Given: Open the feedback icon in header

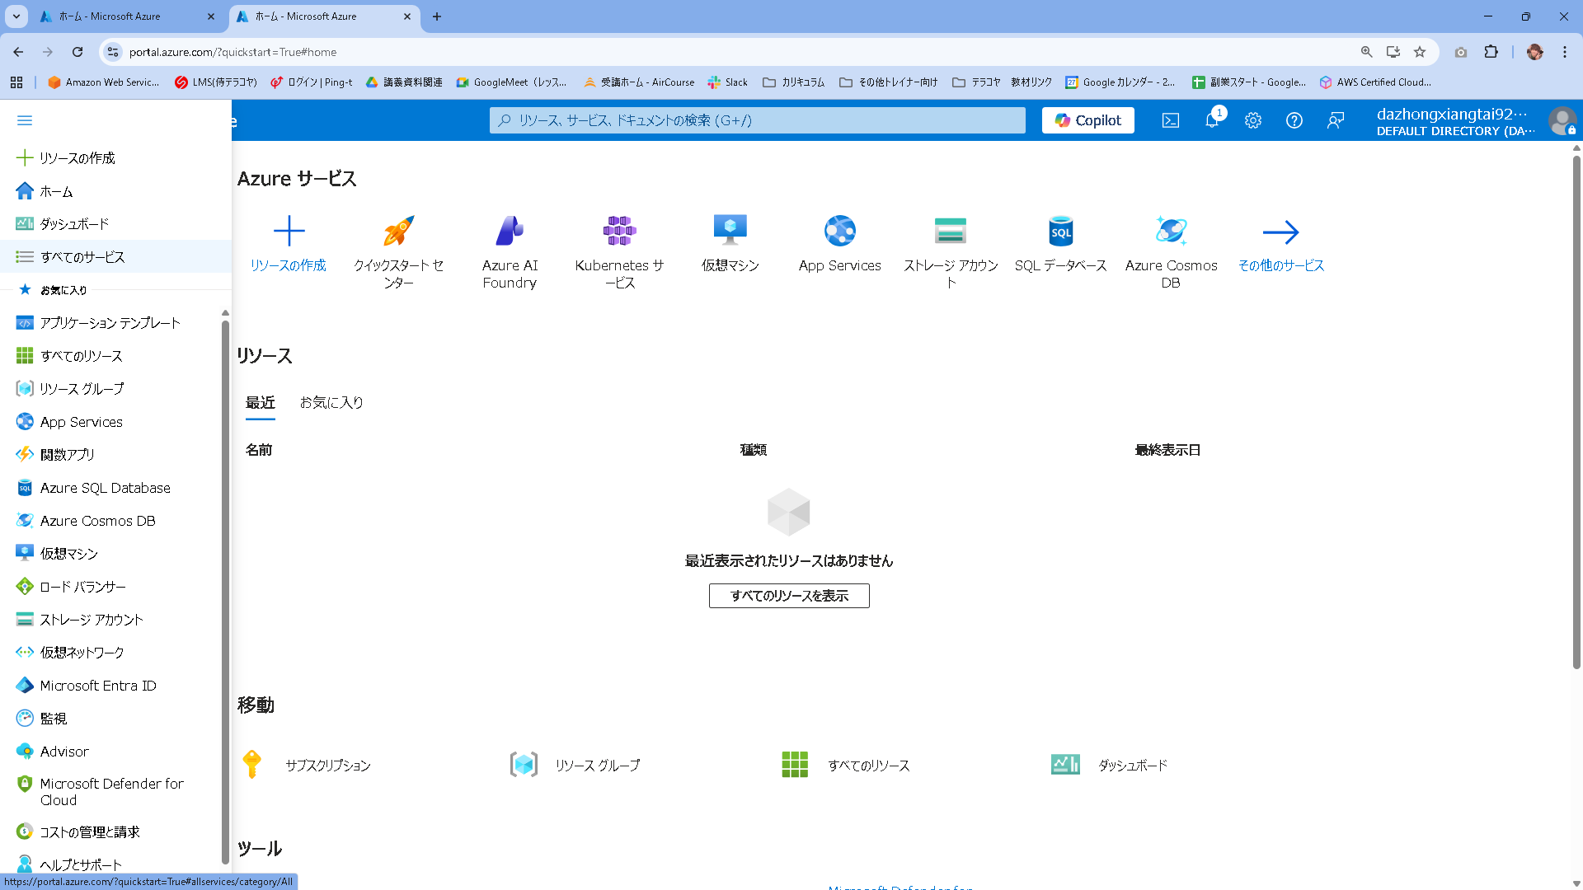Looking at the screenshot, I should point(1335,120).
